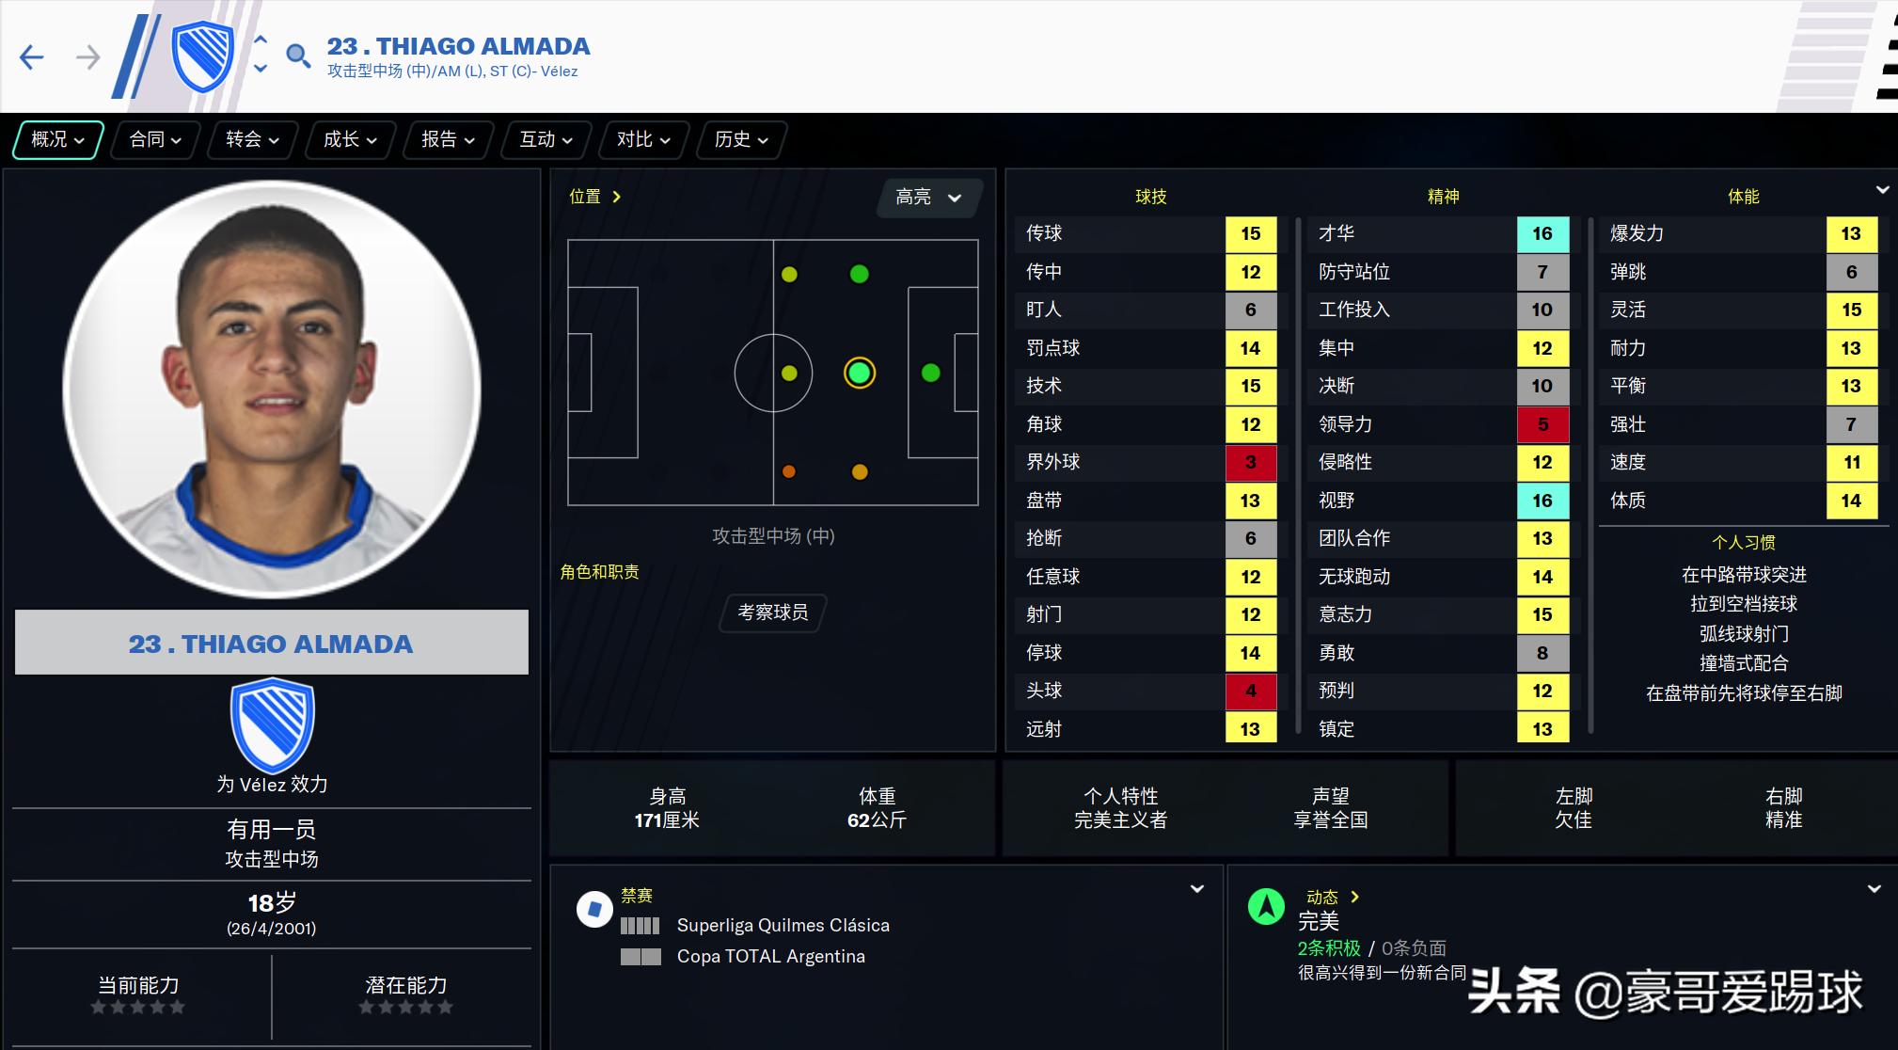Screen dimensions: 1898x1050
Task: Click the Vélez shield under player name
Action: tap(272, 725)
